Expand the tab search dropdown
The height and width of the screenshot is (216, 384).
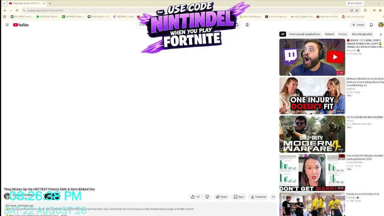click(4, 3)
